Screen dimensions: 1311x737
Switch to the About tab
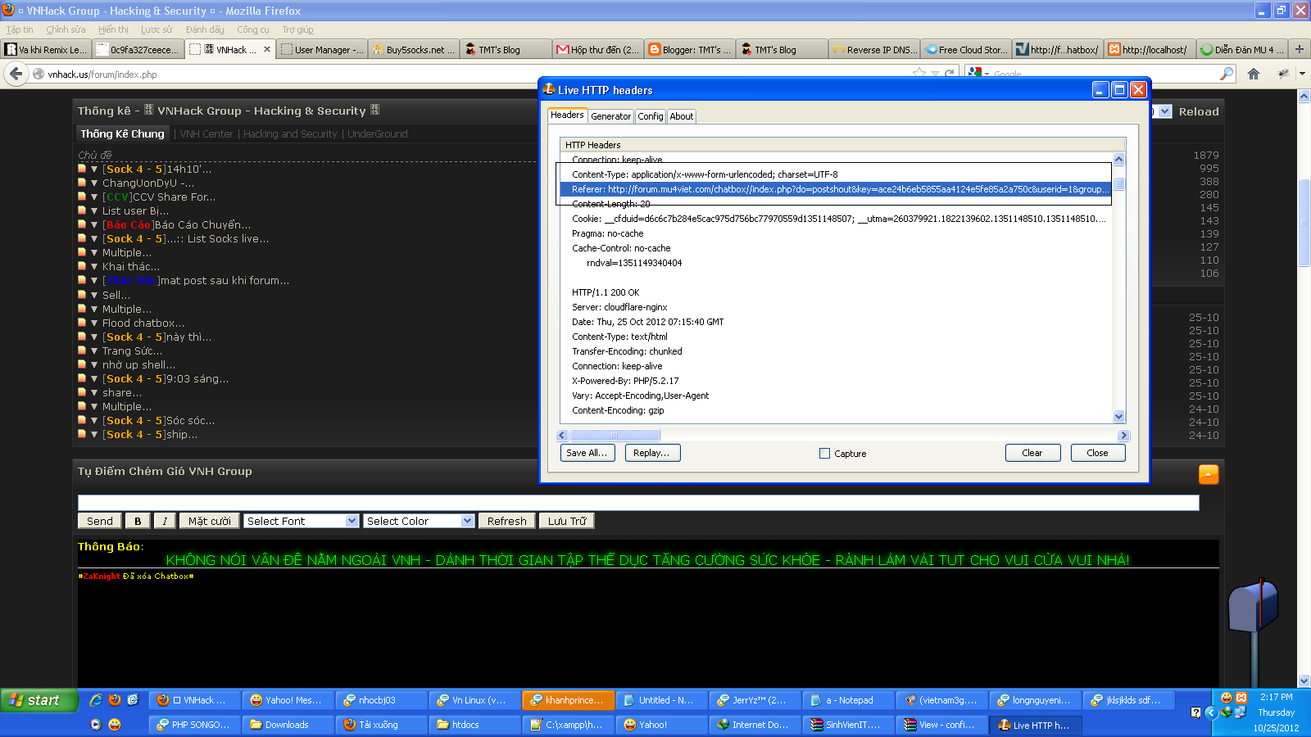click(x=682, y=116)
